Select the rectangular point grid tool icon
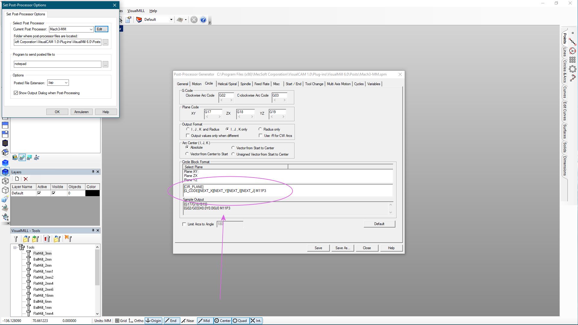This screenshot has height=325, width=578. [572, 60]
